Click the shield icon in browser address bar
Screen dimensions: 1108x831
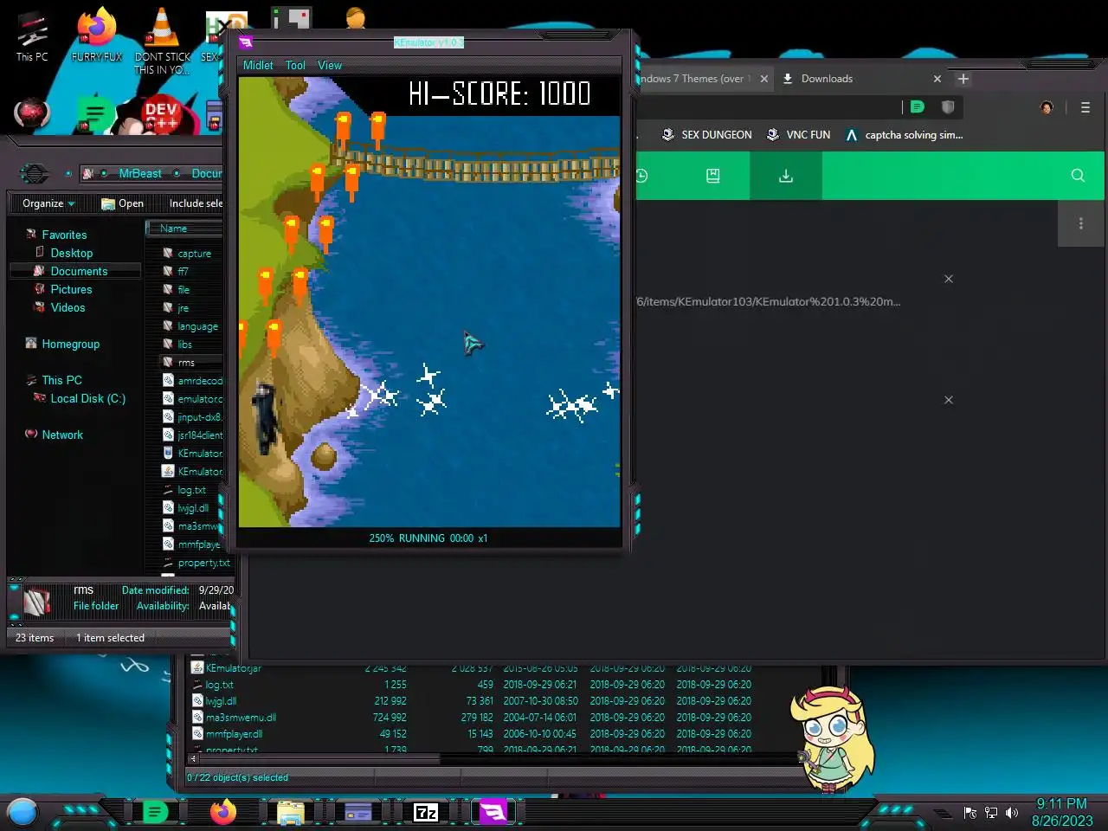[x=948, y=106]
